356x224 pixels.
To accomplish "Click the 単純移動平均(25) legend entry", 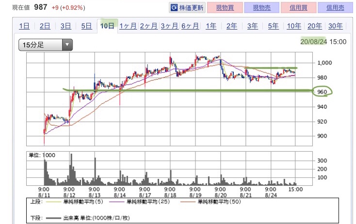I will click(139, 202).
